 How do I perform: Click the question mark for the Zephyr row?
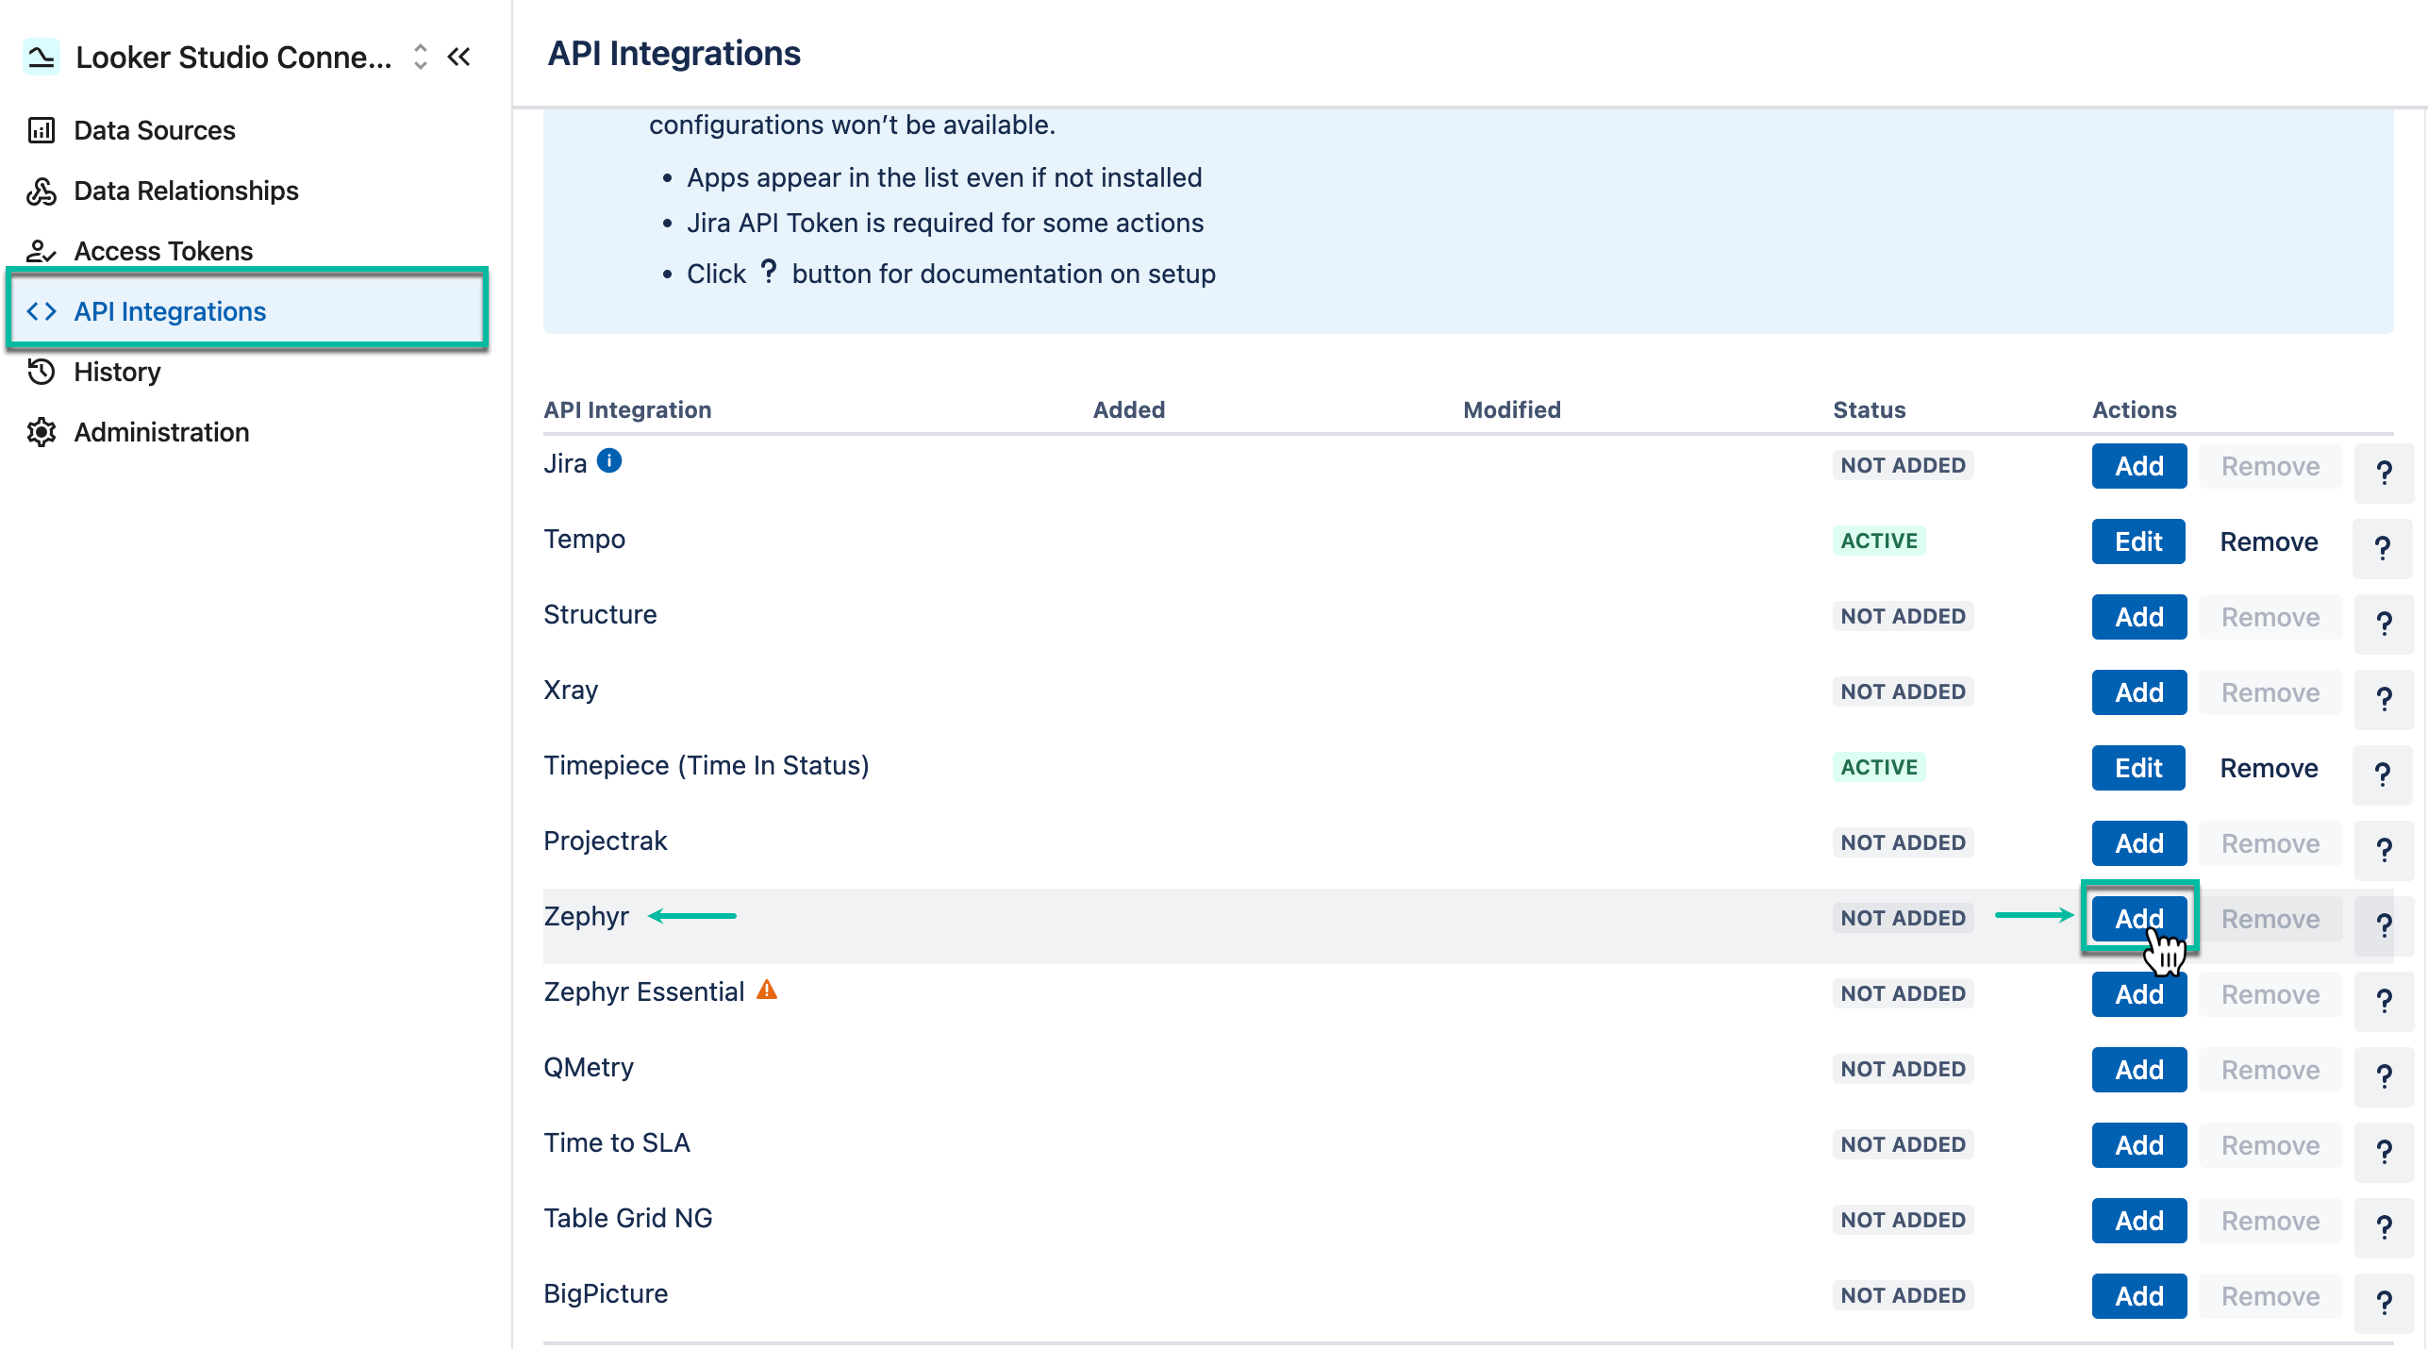pyautogui.click(x=2385, y=924)
